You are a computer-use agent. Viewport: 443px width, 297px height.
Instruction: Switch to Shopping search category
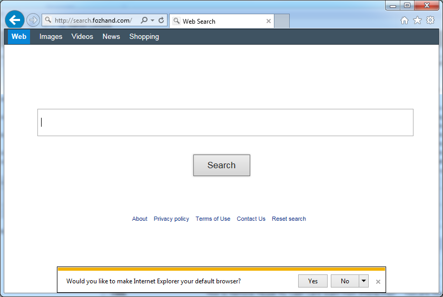(x=144, y=37)
